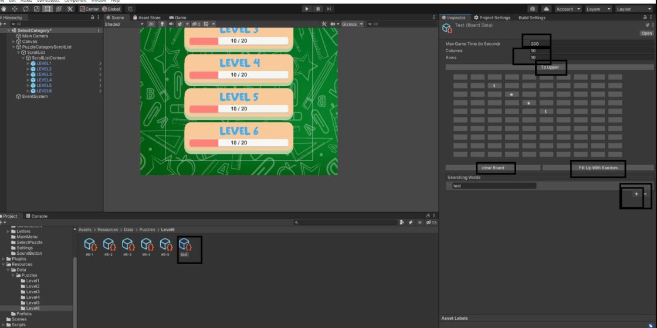Click the clear Board button
Viewport: 657px width, 328px height.
493,168
